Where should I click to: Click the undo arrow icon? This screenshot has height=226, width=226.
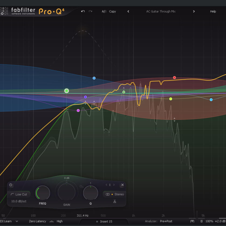(83, 11)
